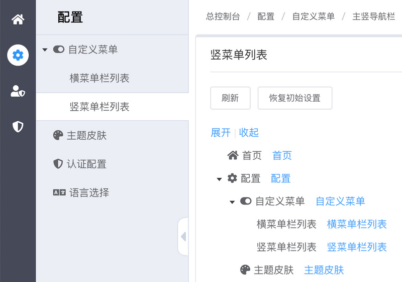Open the 横菜单栏列表 item in the side menu

pyautogui.click(x=99, y=78)
